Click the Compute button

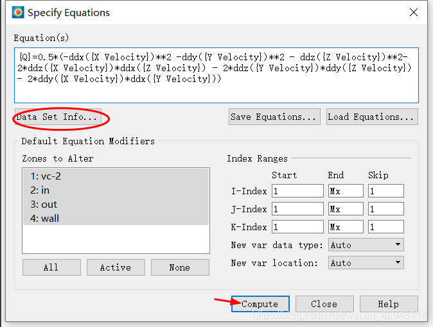pyautogui.click(x=260, y=304)
